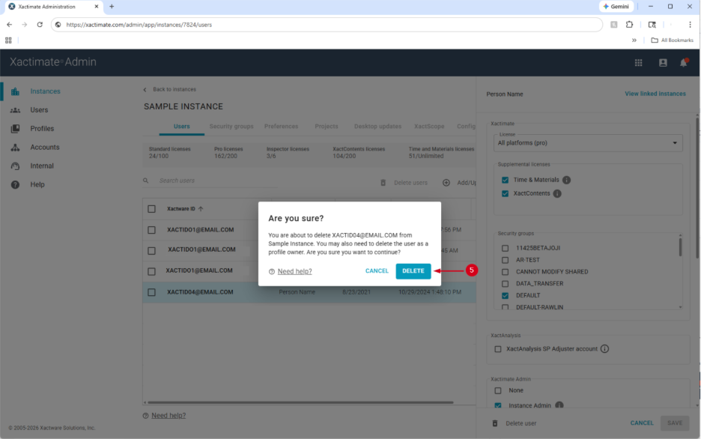This screenshot has height=439, width=701.
Task: Open a new browser tab
Action: point(112,6)
